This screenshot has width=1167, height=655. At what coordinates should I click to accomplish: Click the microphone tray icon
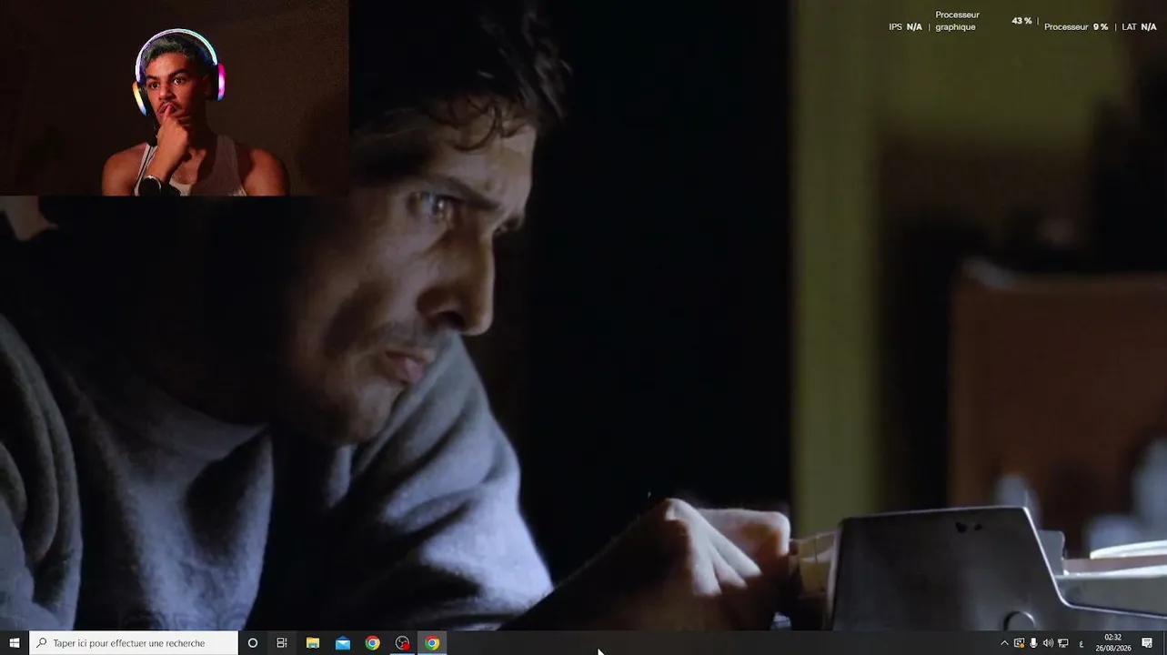pyautogui.click(x=1033, y=643)
